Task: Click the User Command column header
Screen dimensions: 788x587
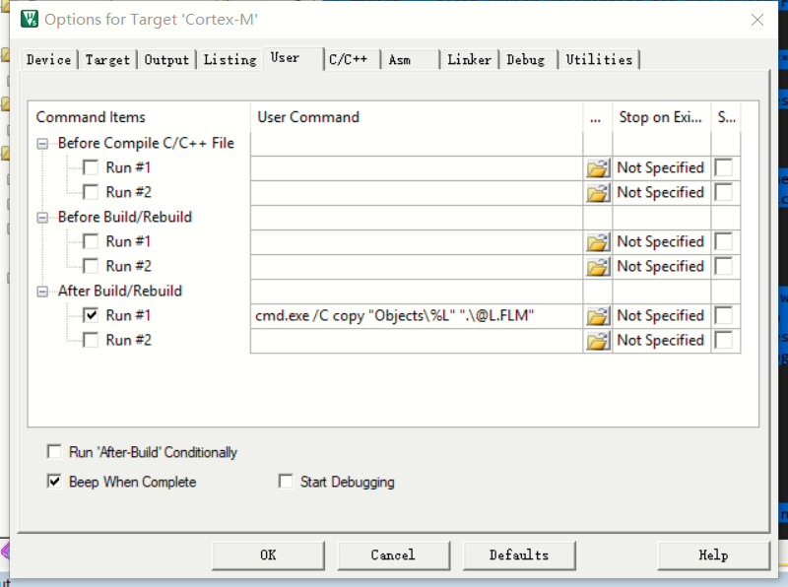Action: pos(417,117)
